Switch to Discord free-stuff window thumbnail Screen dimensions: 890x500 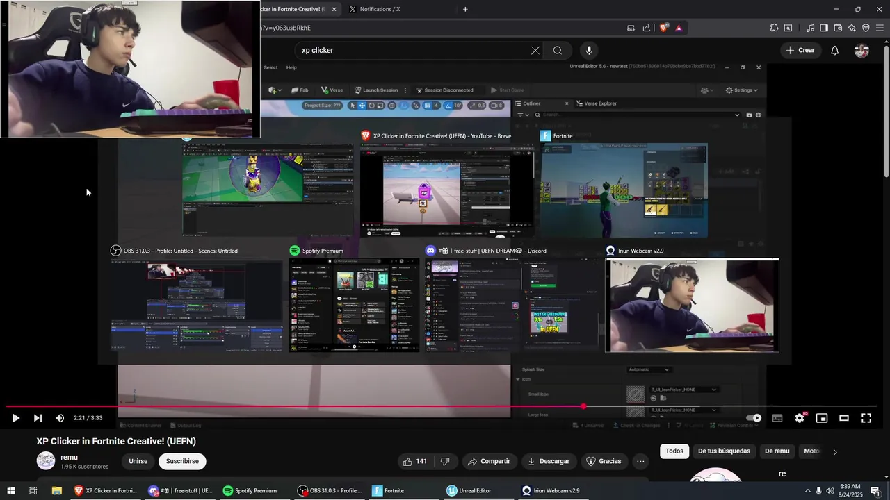tap(512, 306)
